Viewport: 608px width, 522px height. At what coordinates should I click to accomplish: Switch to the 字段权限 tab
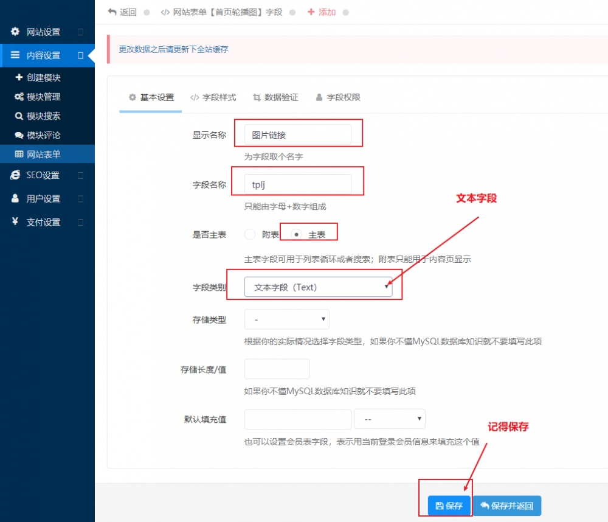(337, 97)
